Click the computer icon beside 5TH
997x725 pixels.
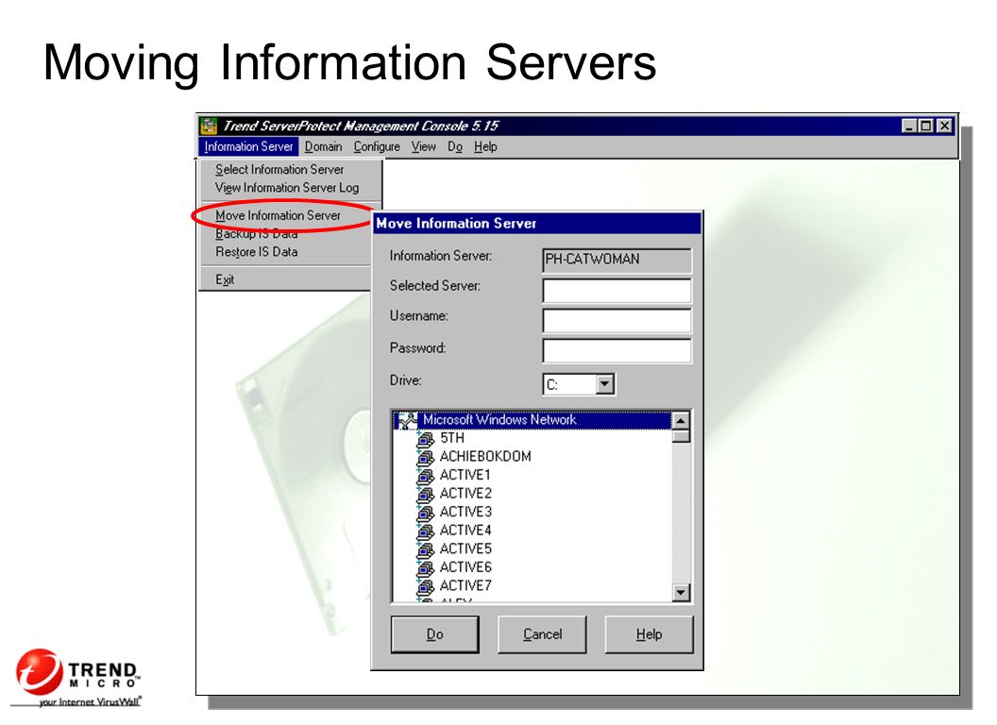tap(425, 439)
